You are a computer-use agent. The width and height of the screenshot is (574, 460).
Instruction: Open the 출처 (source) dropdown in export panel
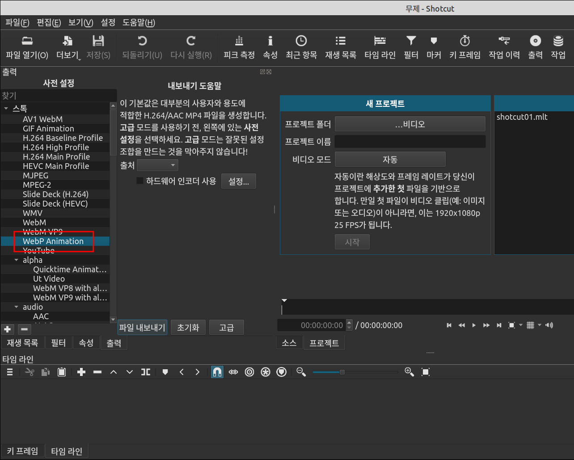pyautogui.click(x=157, y=165)
